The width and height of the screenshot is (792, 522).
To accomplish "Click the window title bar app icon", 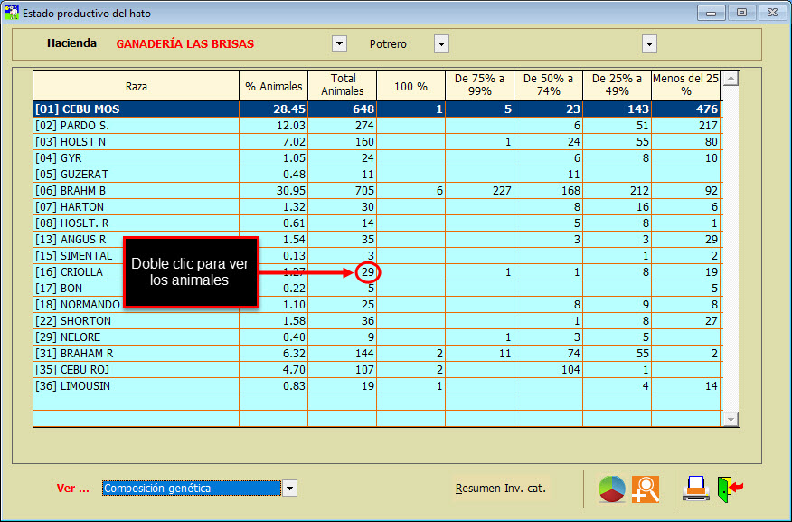I will pyautogui.click(x=11, y=14).
